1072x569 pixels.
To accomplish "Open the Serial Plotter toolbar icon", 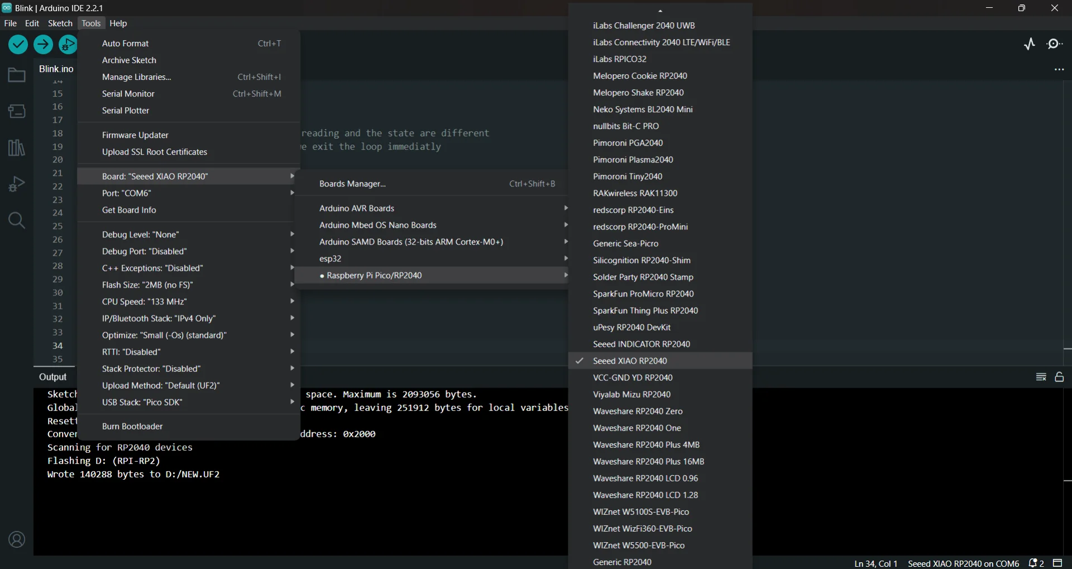I will [x=1030, y=44].
